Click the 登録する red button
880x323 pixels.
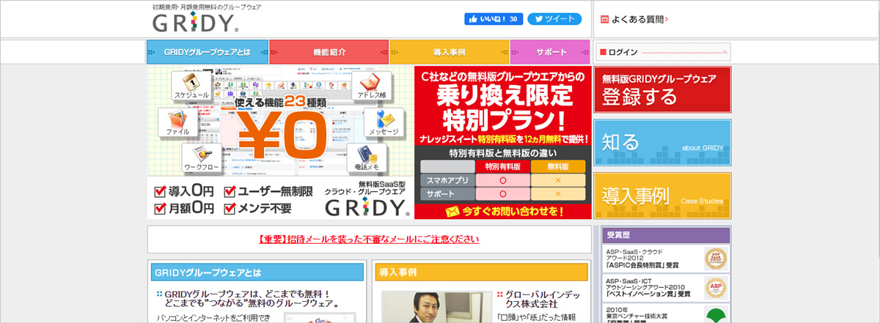point(662,90)
